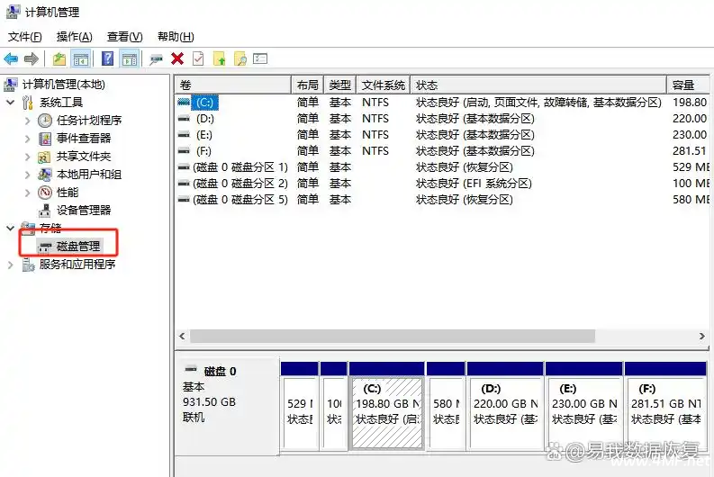Click the folder search toolbar icon
Image resolution: width=714 pixels, height=477 pixels.
click(x=240, y=58)
